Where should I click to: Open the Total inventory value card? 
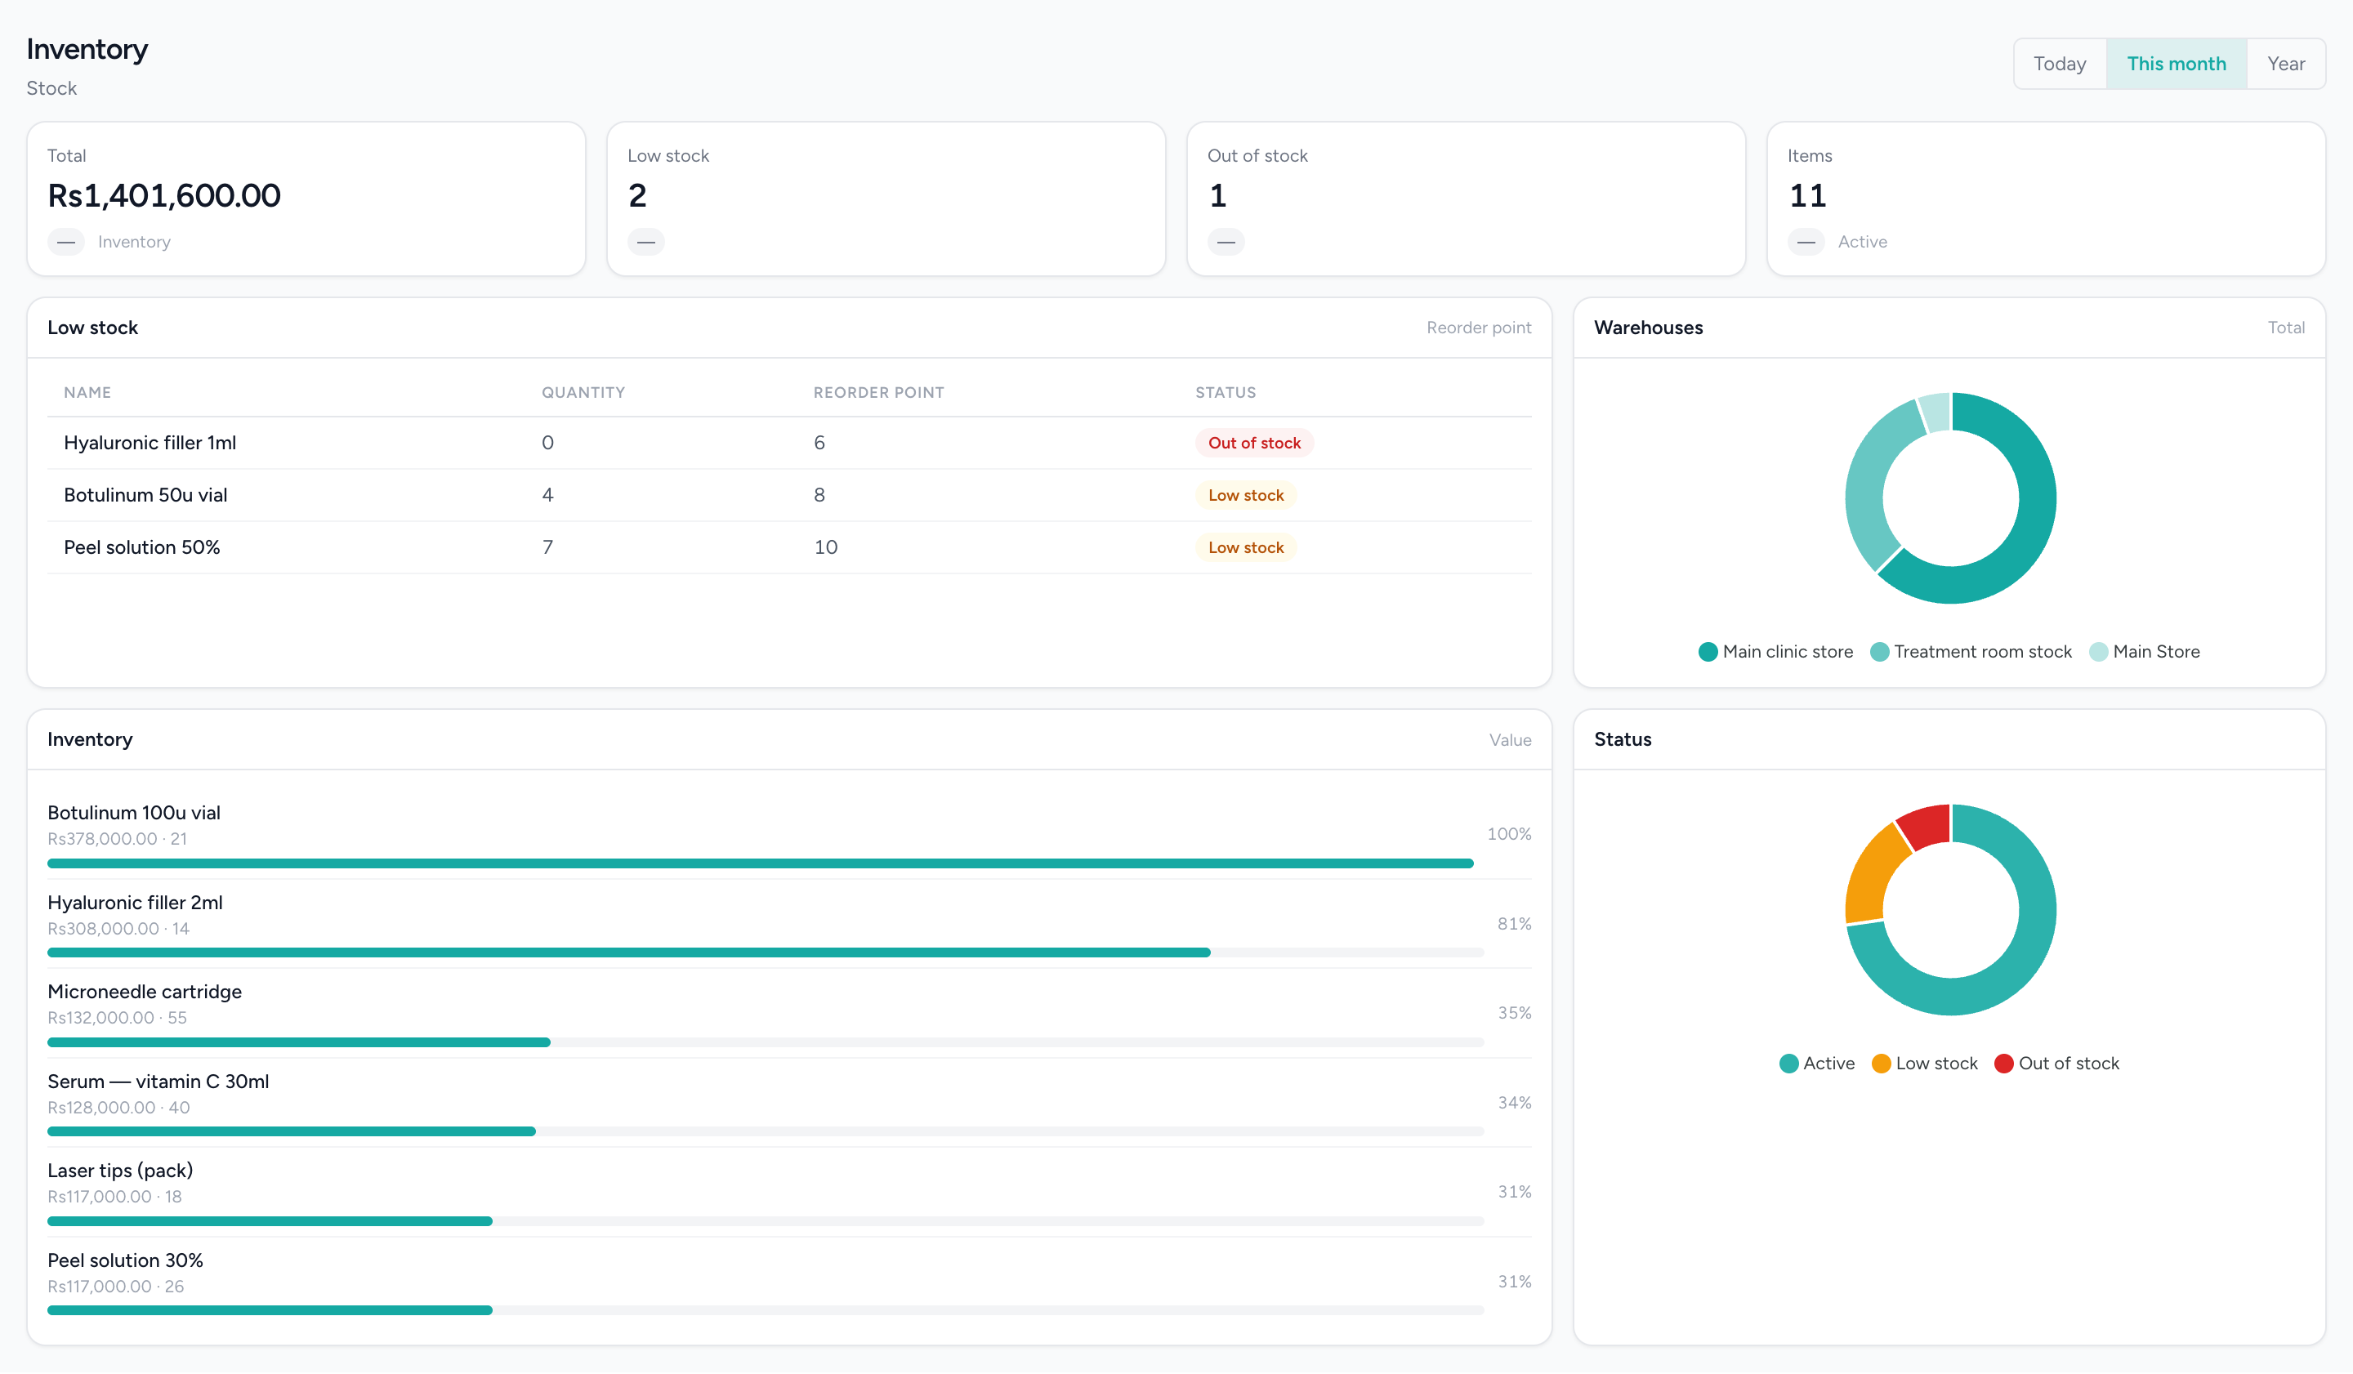coord(306,199)
